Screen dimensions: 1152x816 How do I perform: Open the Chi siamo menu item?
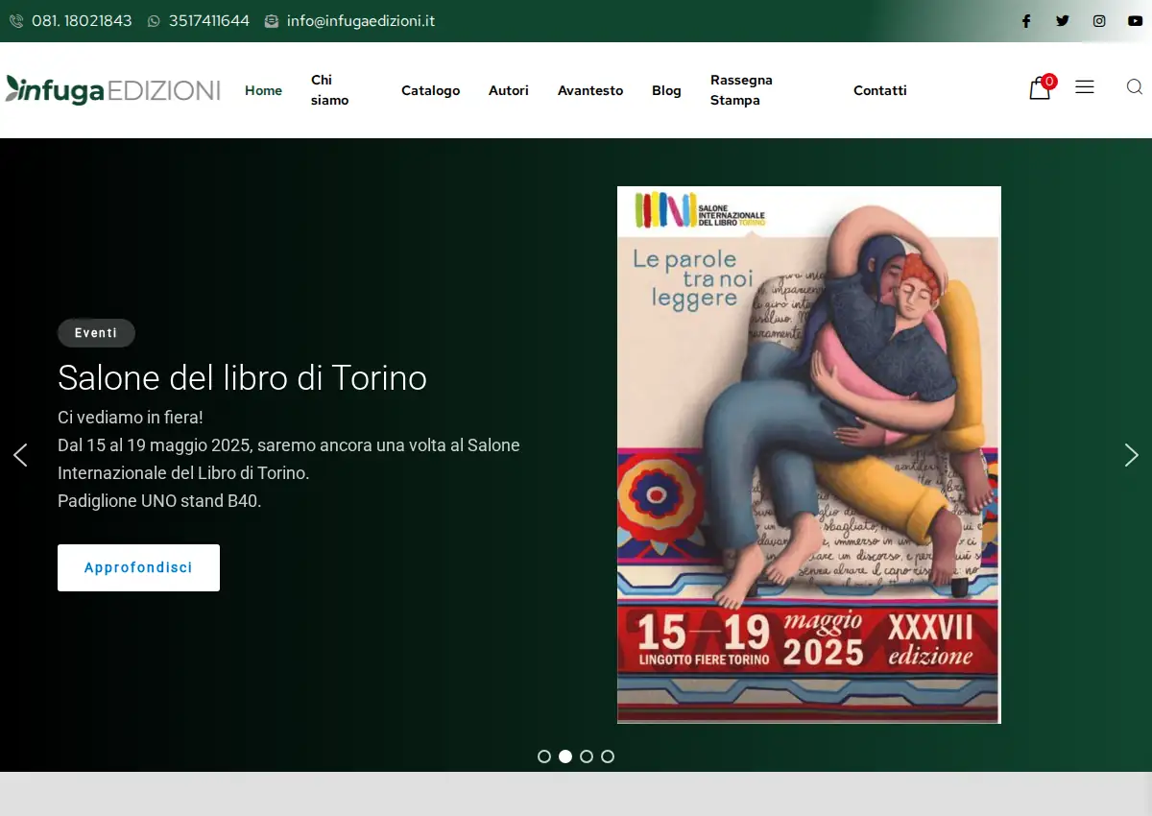pyautogui.click(x=329, y=90)
